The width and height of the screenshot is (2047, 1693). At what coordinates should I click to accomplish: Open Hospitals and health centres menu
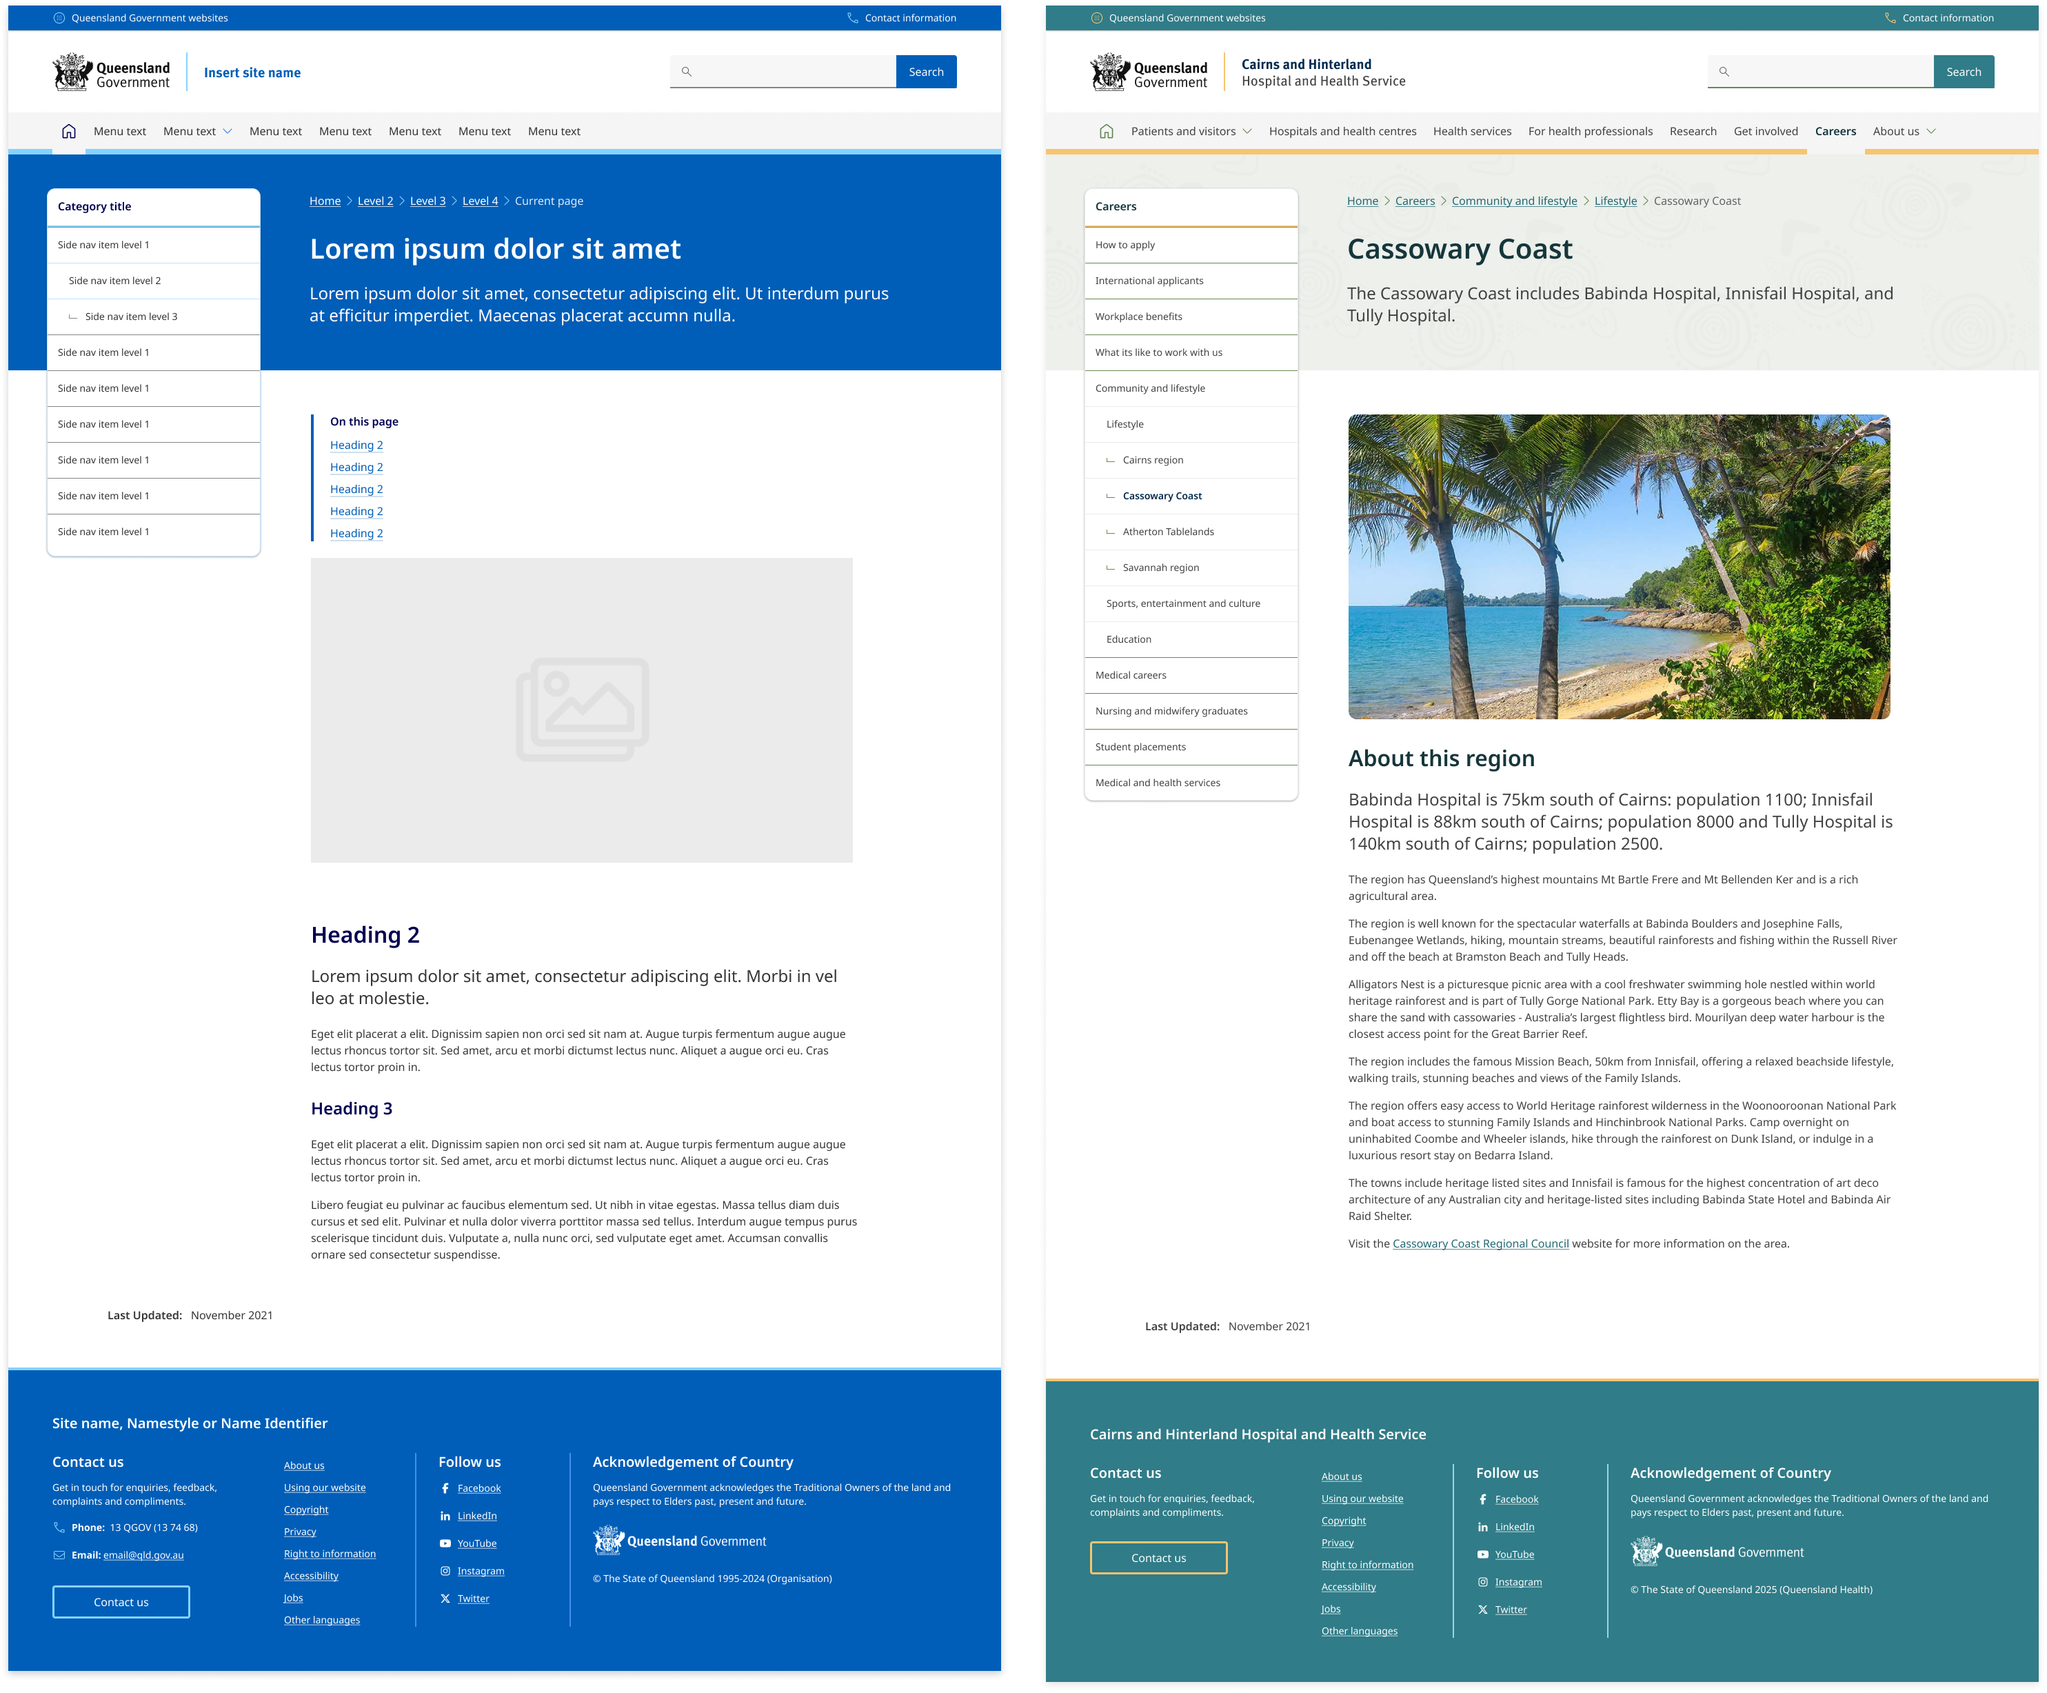click(x=1342, y=132)
